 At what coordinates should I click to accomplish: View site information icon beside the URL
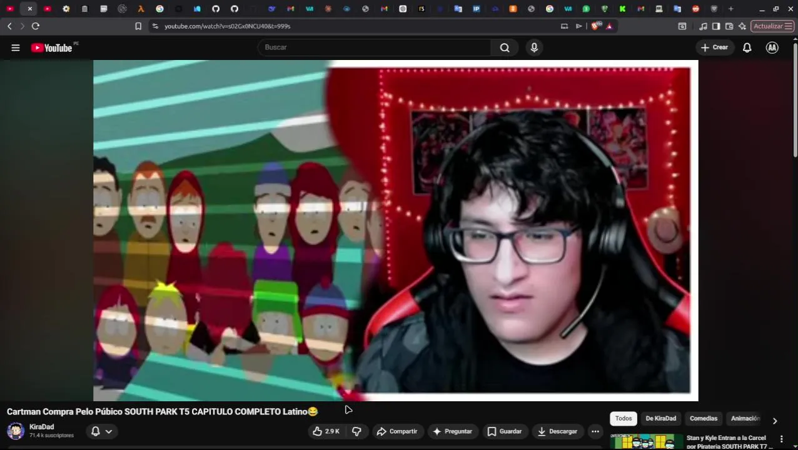155,26
